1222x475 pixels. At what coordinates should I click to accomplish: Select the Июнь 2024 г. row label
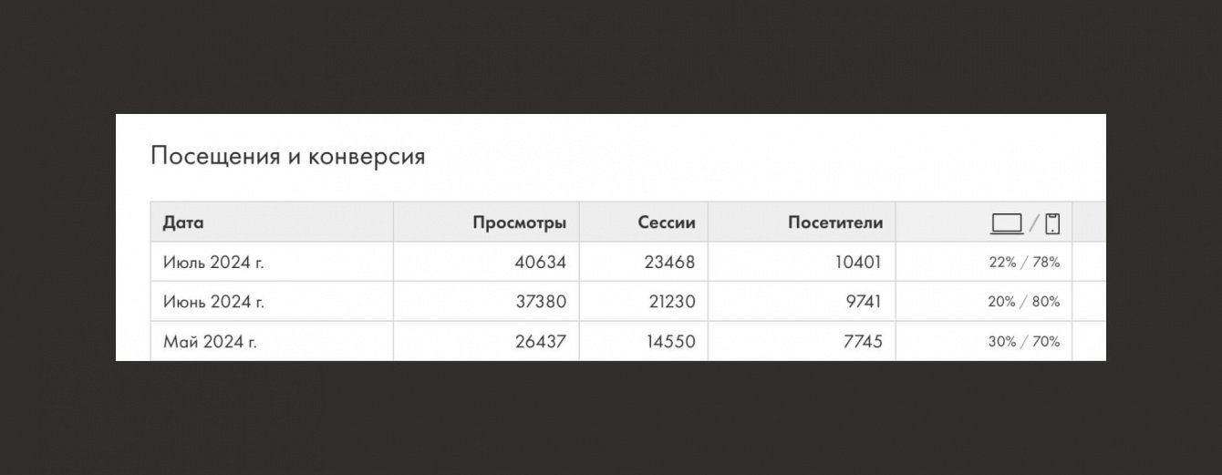click(x=213, y=302)
